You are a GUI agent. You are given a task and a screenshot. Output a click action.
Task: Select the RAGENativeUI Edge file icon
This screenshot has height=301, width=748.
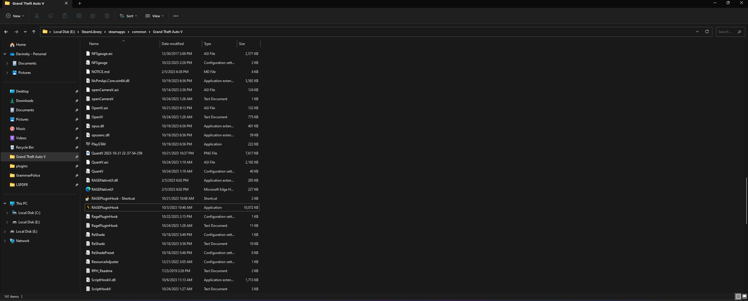click(88, 189)
